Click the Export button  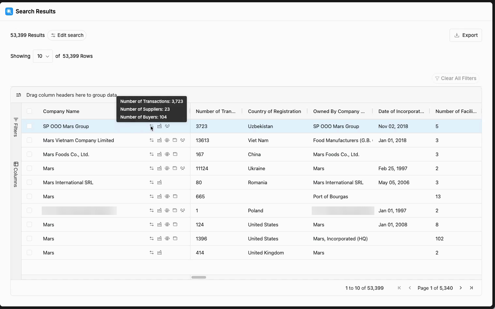coord(466,35)
